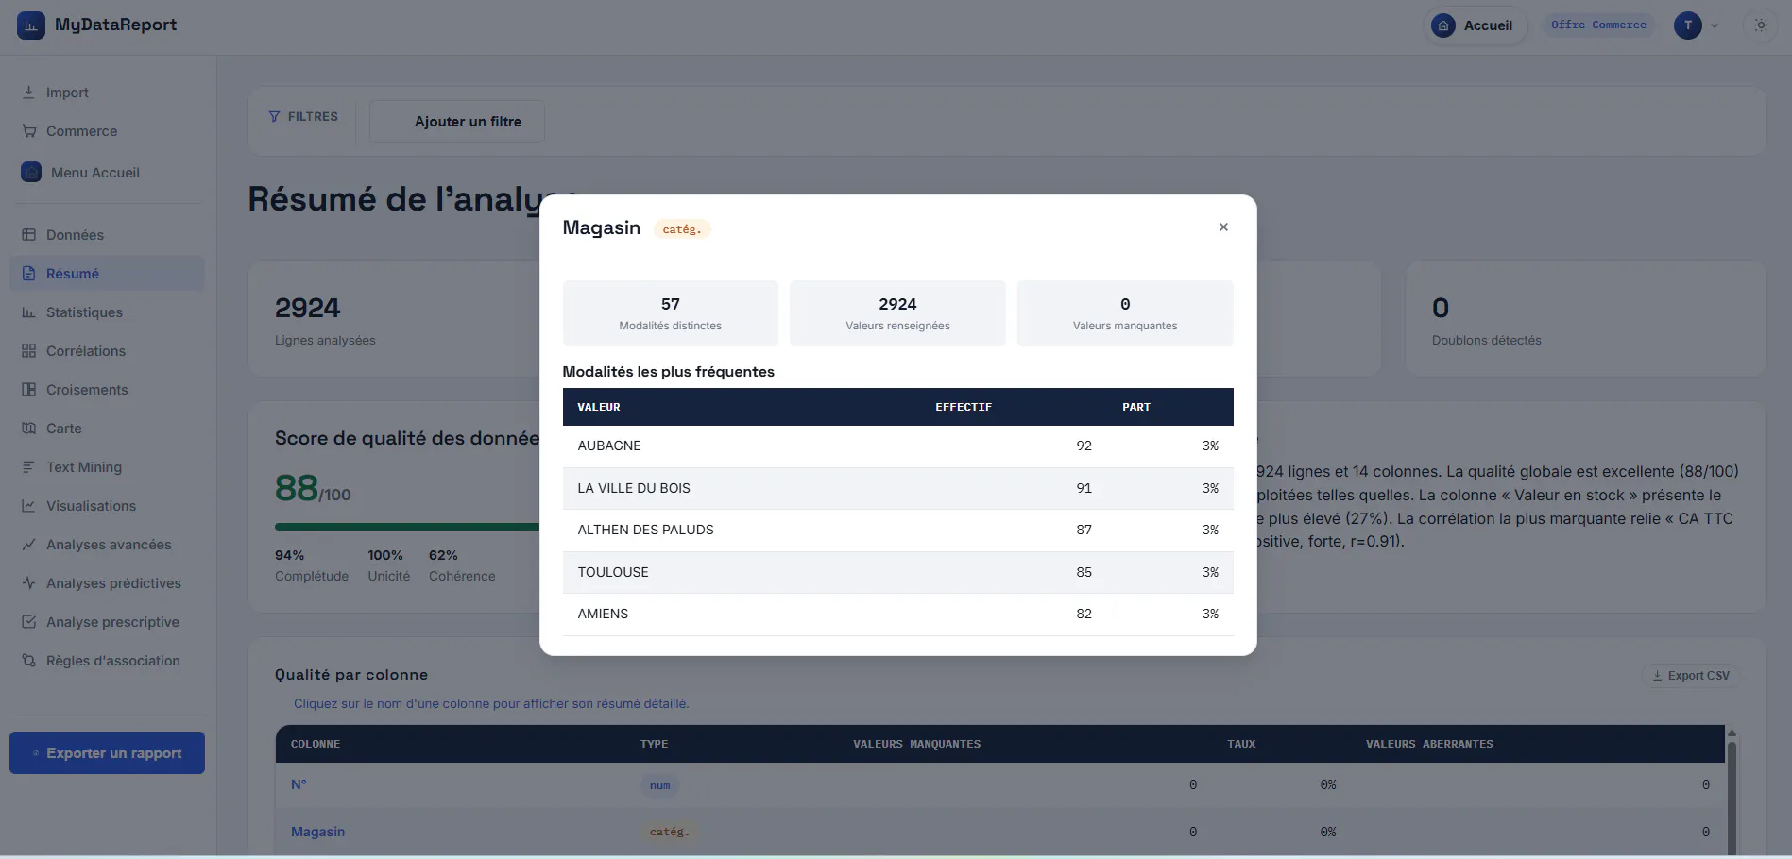Viewport: 1792px width, 859px height.
Task: Click the catég. tag in dialog header
Action: click(682, 229)
